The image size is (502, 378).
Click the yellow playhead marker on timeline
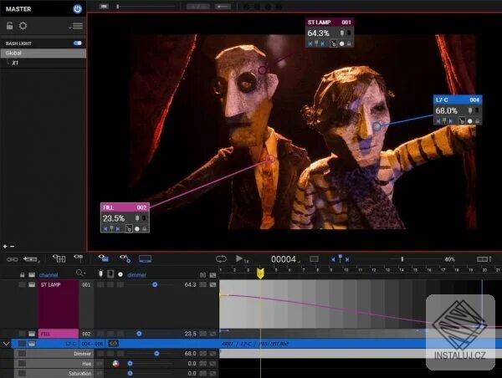[260, 273]
